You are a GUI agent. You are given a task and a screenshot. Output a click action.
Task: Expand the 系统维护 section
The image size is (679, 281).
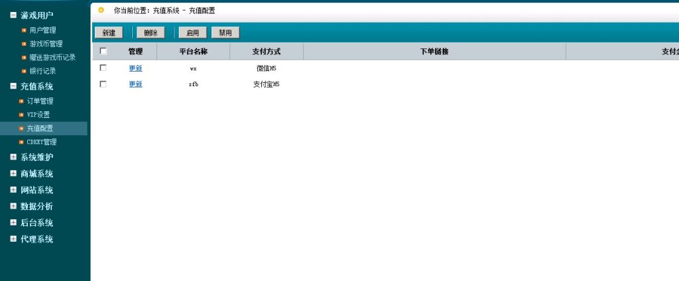click(13, 156)
